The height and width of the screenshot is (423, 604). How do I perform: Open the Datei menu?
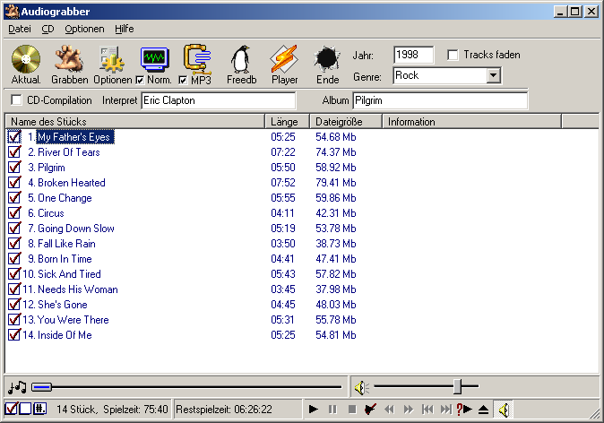pos(19,29)
